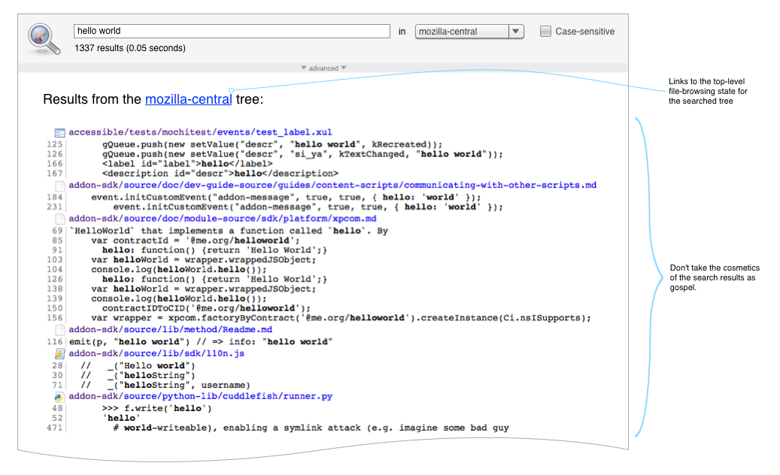Go to line 69 HelloWorld match
This screenshot has height=475, width=780.
[58, 231]
